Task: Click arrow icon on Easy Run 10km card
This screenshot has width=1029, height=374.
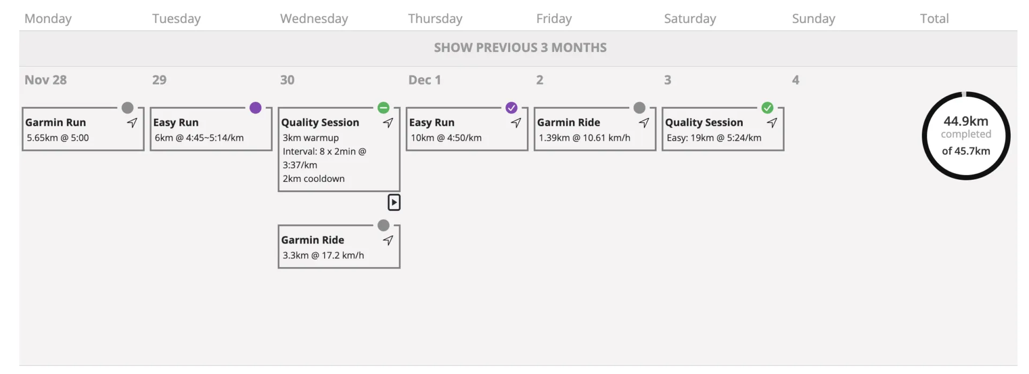Action: (516, 123)
